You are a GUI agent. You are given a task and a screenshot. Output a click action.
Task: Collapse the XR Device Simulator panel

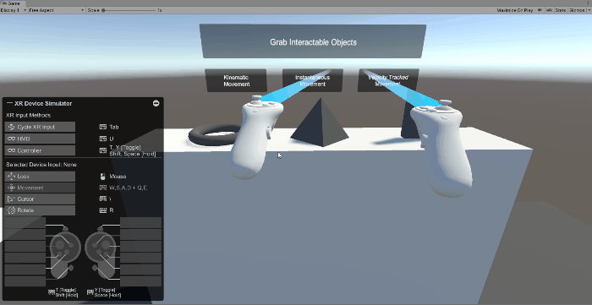pyautogui.click(x=156, y=103)
